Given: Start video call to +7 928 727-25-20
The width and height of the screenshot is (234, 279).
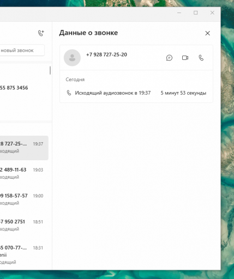Looking at the screenshot, I should [x=185, y=58].
